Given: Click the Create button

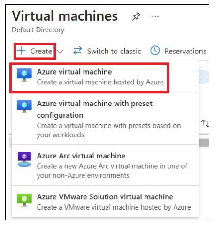Looking at the screenshot, I should (x=35, y=51).
